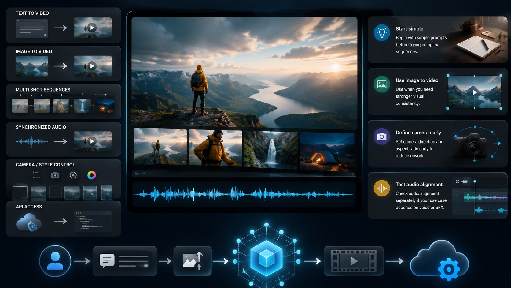511x288 pixels.
Task: Play the framed preview in Use image to video
Action: click(474, 92)
